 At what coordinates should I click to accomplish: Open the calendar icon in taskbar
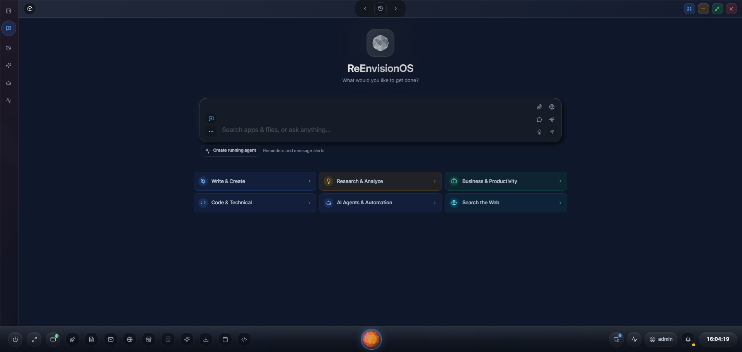click(225, 339)
